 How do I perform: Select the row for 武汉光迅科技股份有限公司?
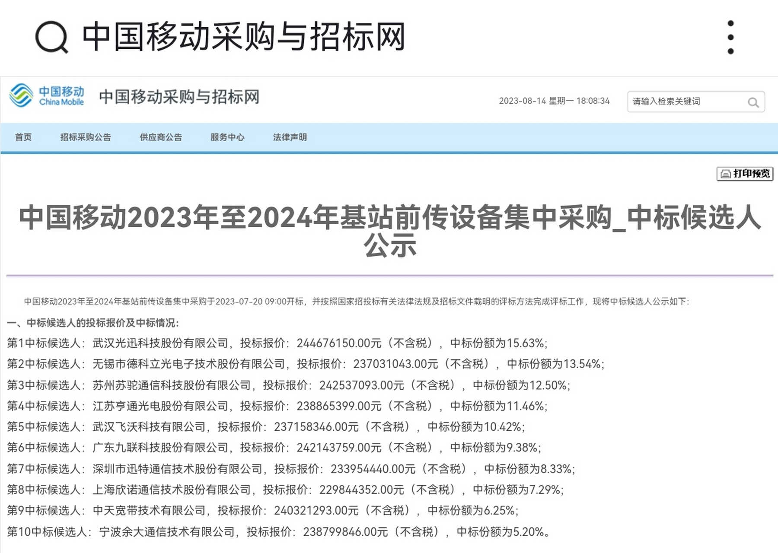tap(277, 343)
